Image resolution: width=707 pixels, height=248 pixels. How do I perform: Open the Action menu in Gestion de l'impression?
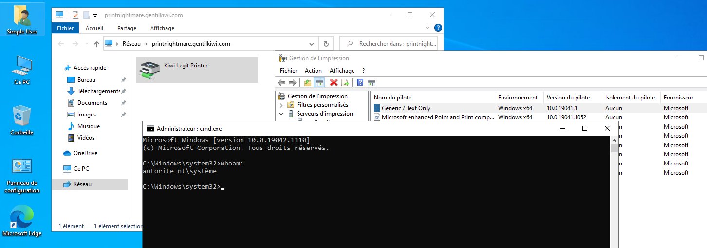tap(313, 71)
